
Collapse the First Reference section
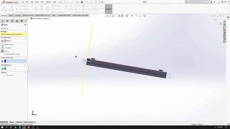tap(25, 38)
